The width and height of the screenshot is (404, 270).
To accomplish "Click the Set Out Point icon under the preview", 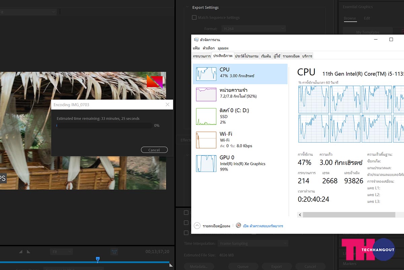I will coord(29,251).
